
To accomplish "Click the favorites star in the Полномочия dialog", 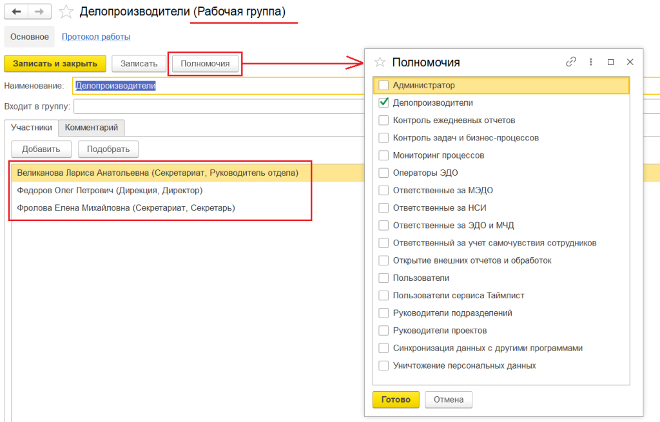I will coord(380,62).
